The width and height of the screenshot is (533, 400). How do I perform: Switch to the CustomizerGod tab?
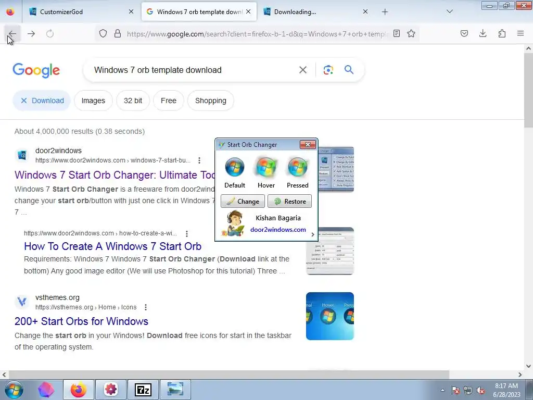[81, 12]
